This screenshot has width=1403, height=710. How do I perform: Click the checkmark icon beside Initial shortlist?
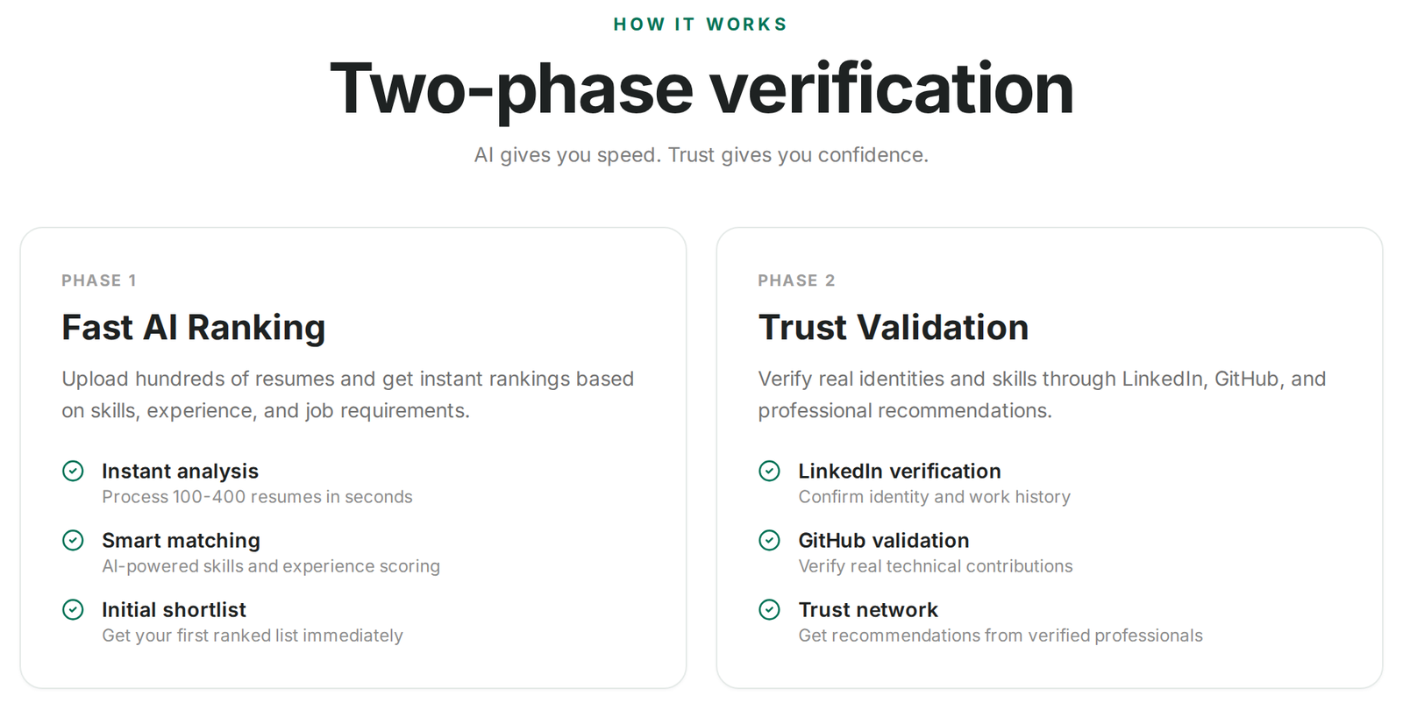click(x=73, y=610)
